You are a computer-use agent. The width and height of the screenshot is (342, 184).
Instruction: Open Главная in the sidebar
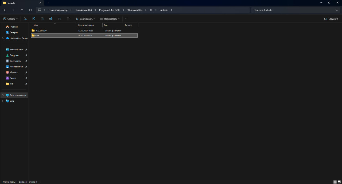14,27
